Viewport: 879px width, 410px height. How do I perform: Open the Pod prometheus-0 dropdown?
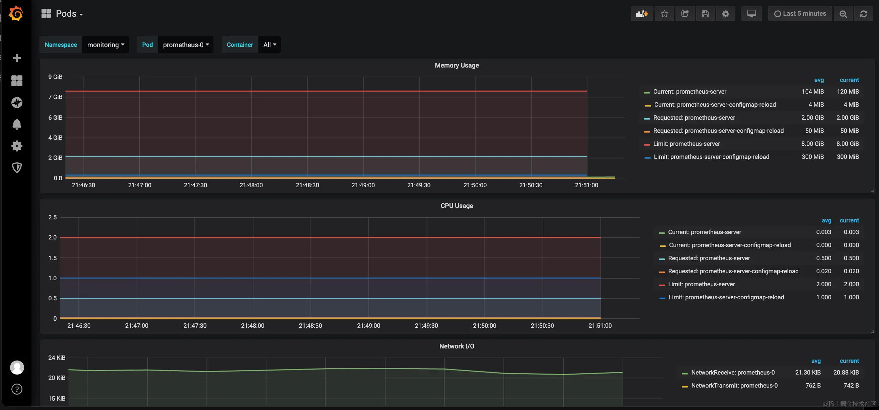186,45
